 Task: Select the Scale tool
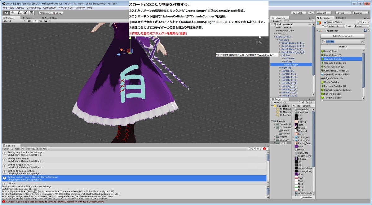(25, 13)
